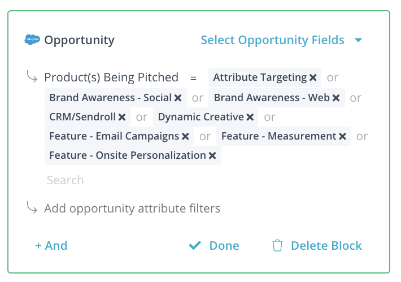Image resolution: width=401 pixels, height=282 pixels.
Task: Remove the Brand Awareness - Web tag
Action: (336, 98)
